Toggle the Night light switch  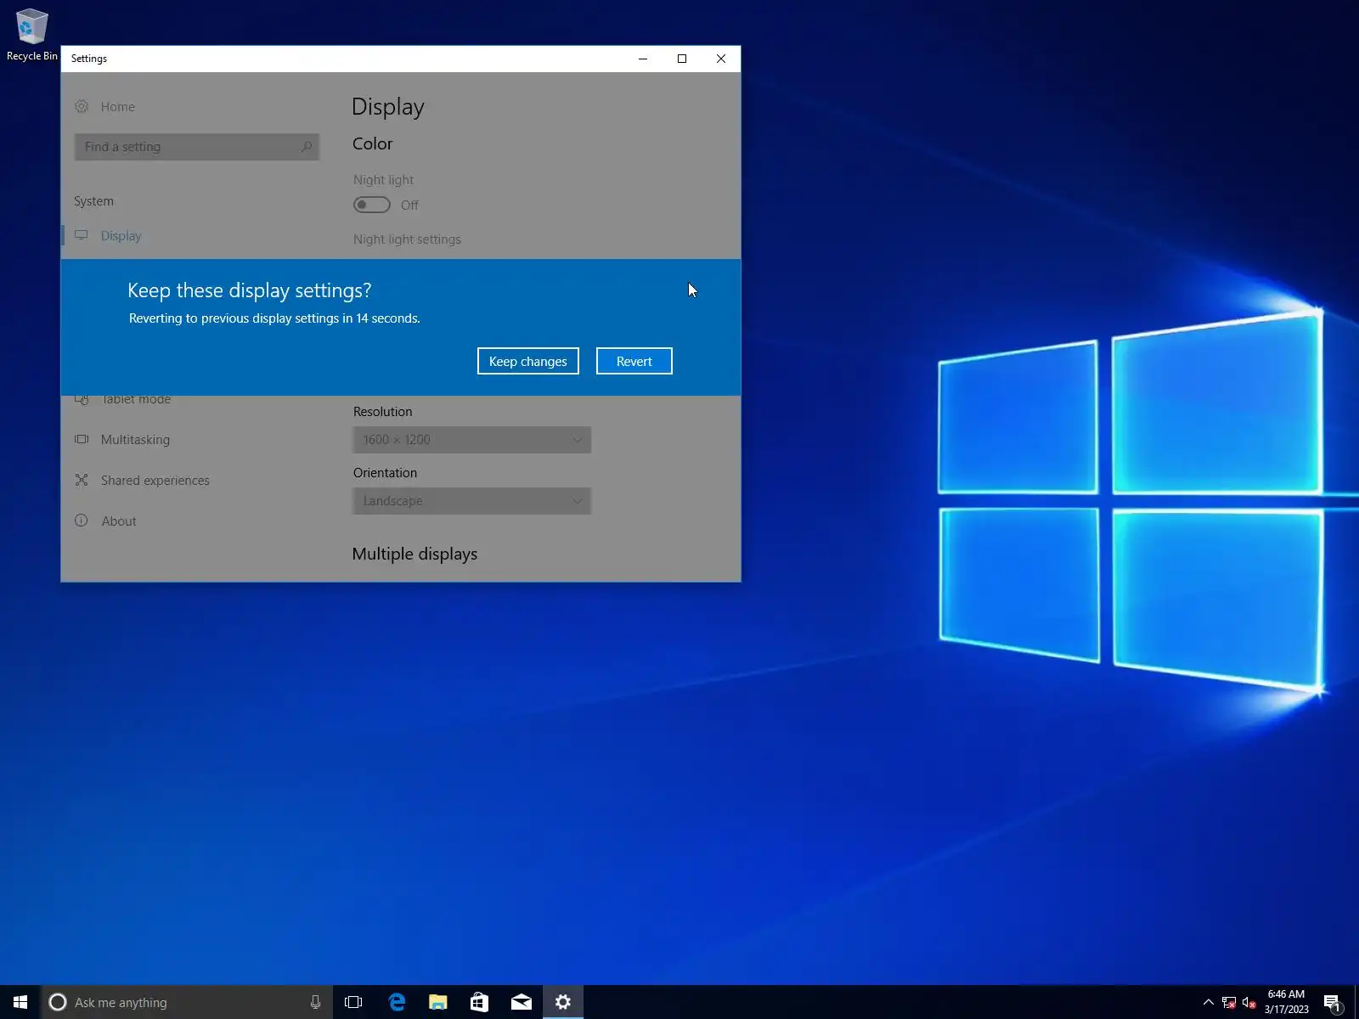pos(372,205)
